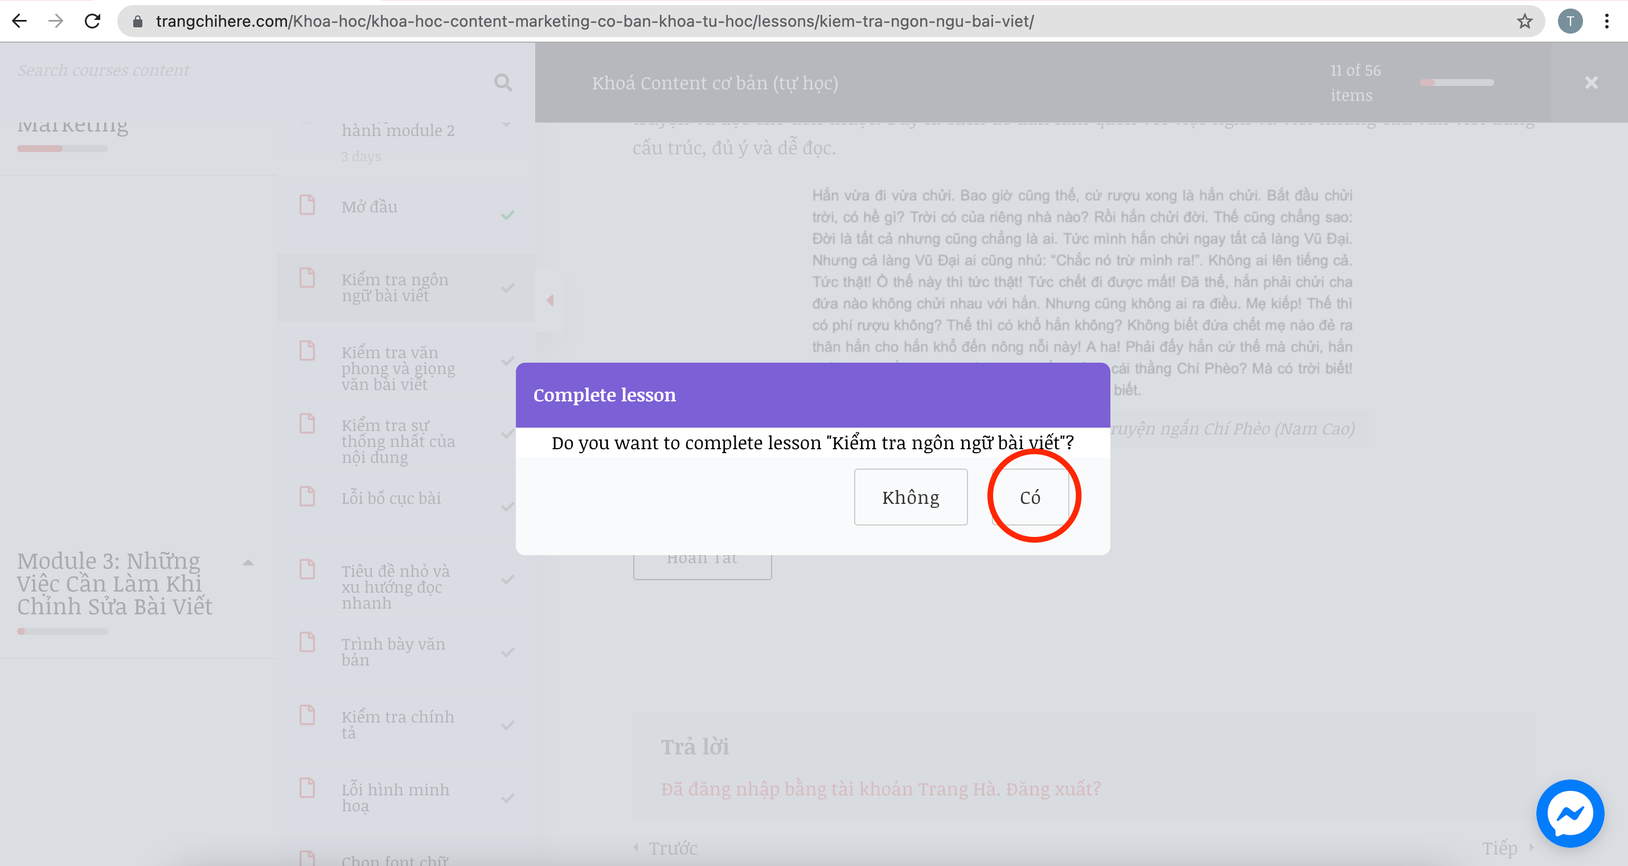
Task: Open lesson Lỗi bố cục bài
Action: click(391, 498)
